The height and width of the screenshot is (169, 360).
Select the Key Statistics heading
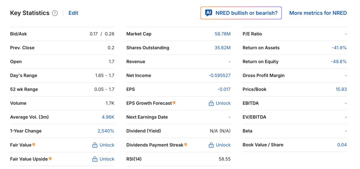pyautogui.click(x=30, y=13)
